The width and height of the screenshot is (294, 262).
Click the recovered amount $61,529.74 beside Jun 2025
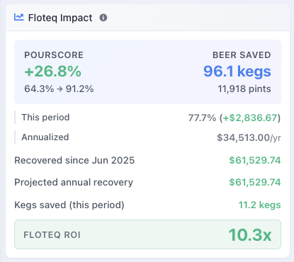[255, 161]
